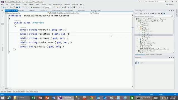Open Access from the taskbar

(x=40, y=98)
